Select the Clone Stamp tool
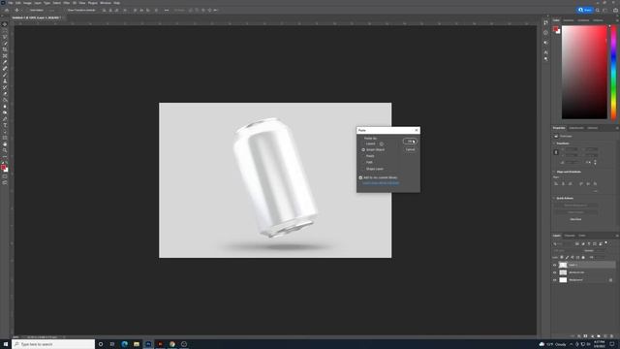This screenshot has width=620, height=349. pyautogui.click(x=5, y=81)
